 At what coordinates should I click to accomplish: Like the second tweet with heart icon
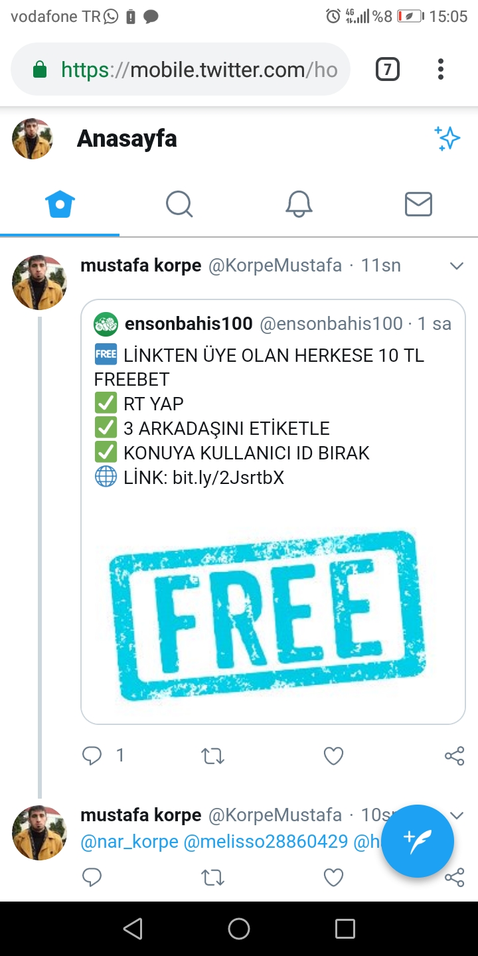[x=333, y=878]
